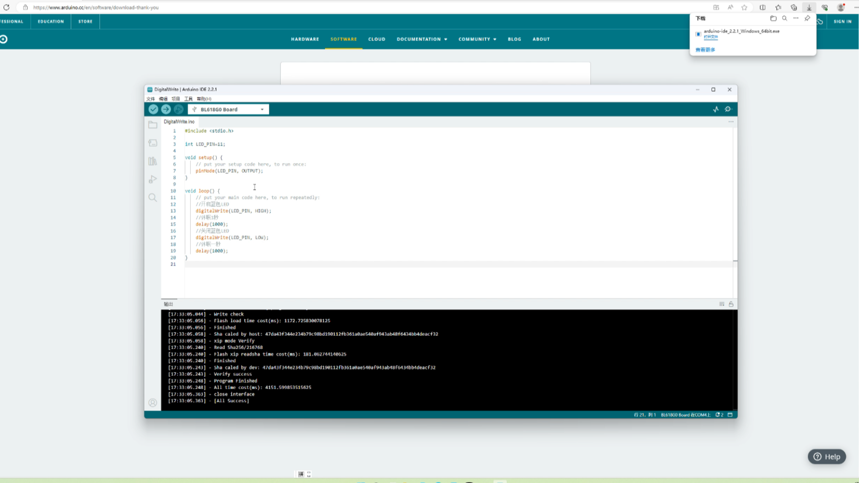
Task: Open the Debug sidebar icon
Action: (153, 179)
